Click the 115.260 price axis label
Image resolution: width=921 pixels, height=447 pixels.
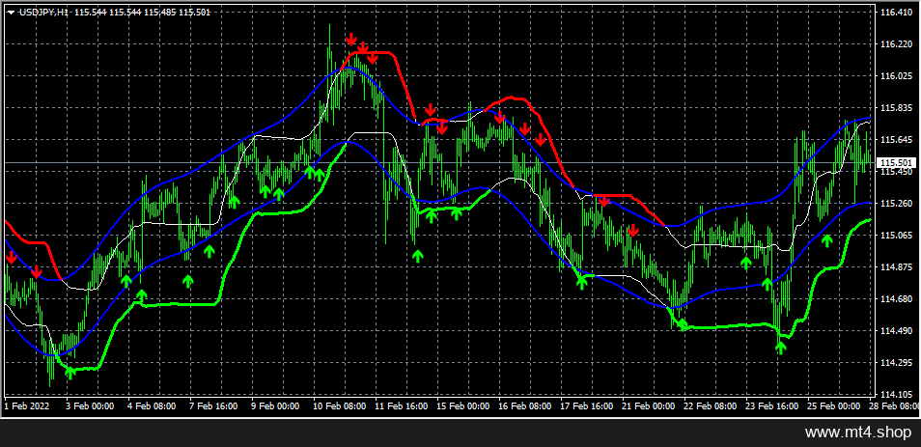895,204
